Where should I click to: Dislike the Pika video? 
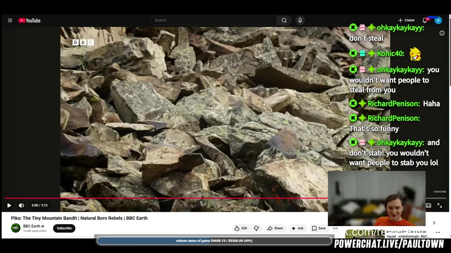coord(256,228)
